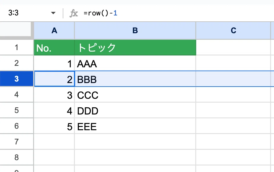Select row 7 header
The width and height of the screenshot is (274, 172).
[x=17, y=141]
